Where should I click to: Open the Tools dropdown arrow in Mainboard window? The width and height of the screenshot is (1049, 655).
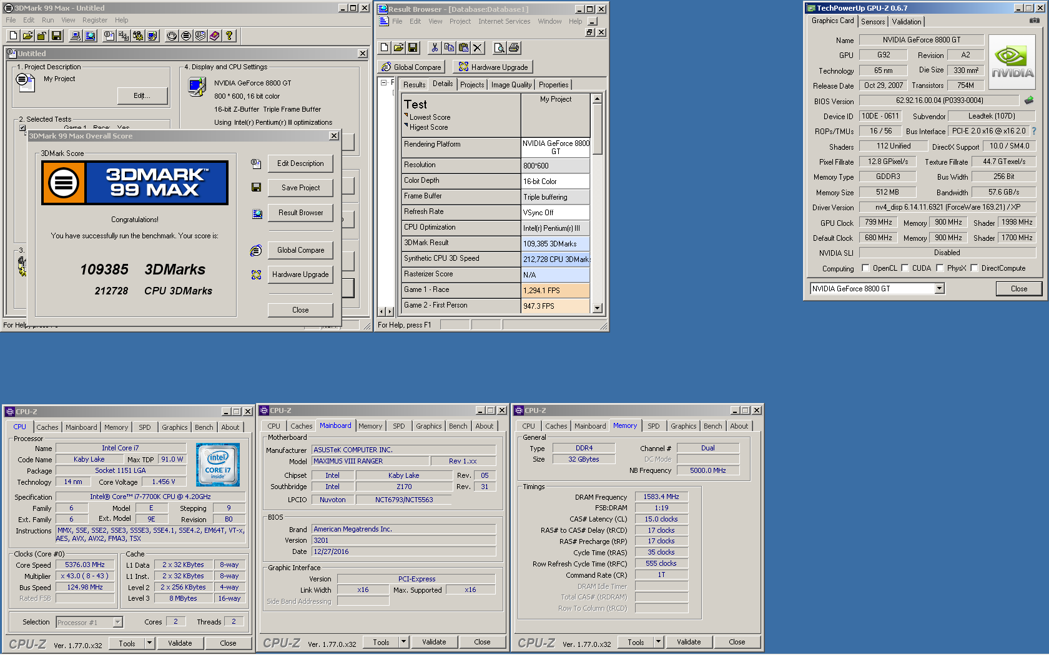click(403, 642)
